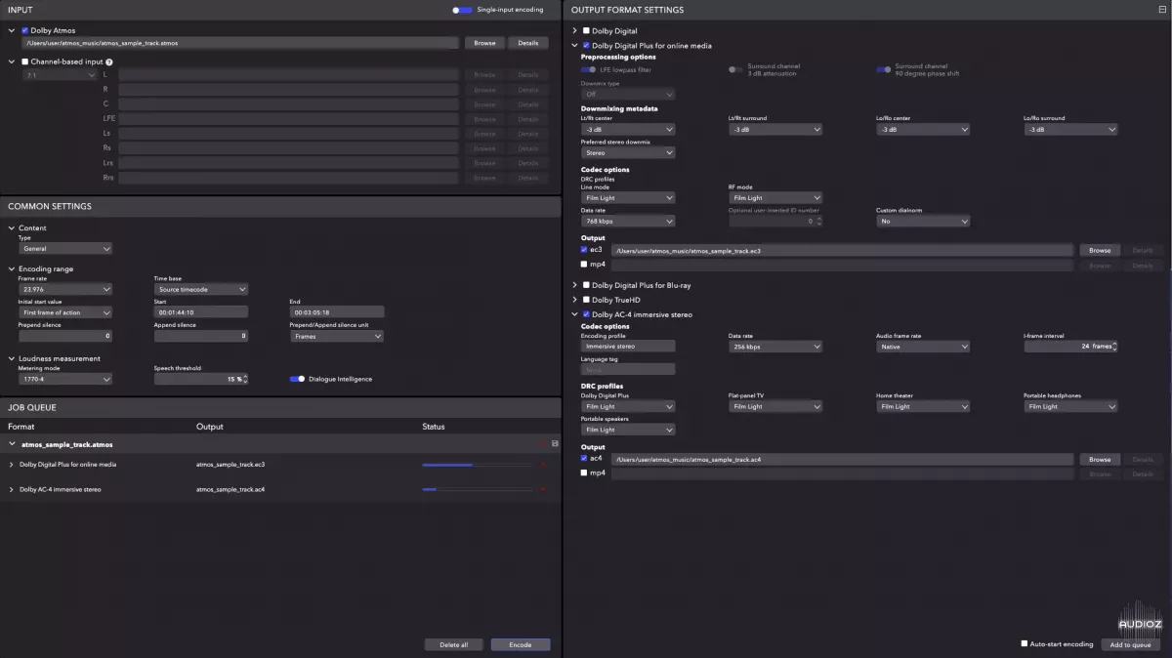Click Delete all in the job queue
Viewport: 1172px width, 658px height.
click(454, 644)
